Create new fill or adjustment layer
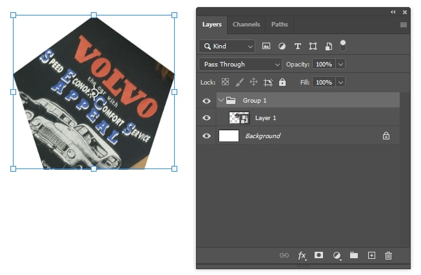This screenshot has width=421, height=275. click(337, 256)
